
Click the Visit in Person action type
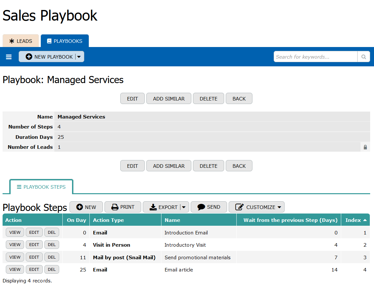coord(111,245)
